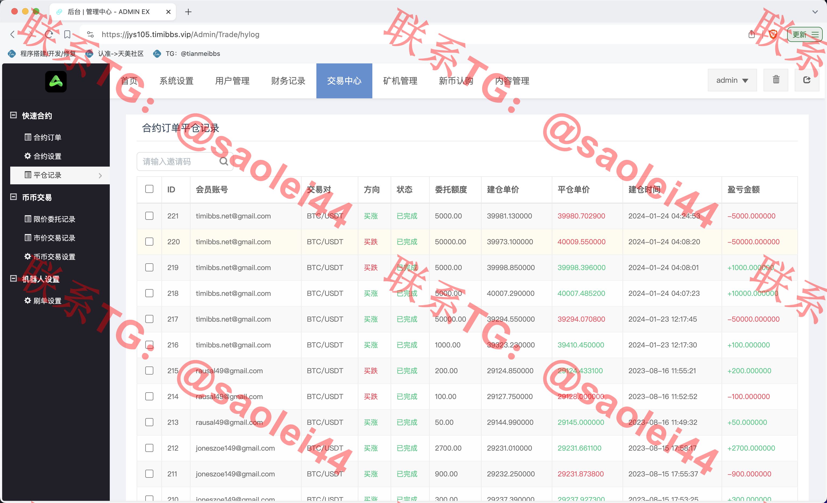This screenshot has height=503, width=827.
Task: Check the box for order ID 218
Action: 149,293
